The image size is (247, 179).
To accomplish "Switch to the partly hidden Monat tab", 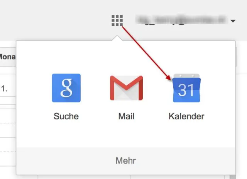I will [8, 57].
